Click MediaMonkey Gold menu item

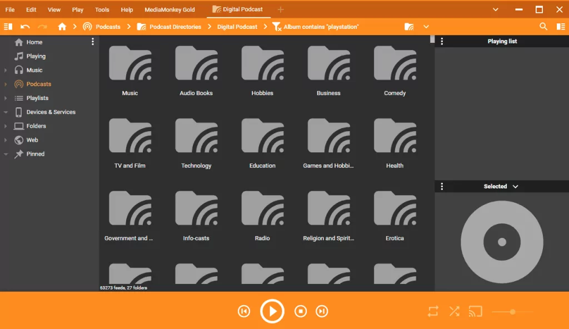[169, 9]
